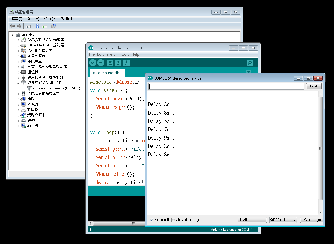This screenshot has width=334, height=244.
Task: Click the 顯示卡 display adapter icon
Action: coord(24,126)
